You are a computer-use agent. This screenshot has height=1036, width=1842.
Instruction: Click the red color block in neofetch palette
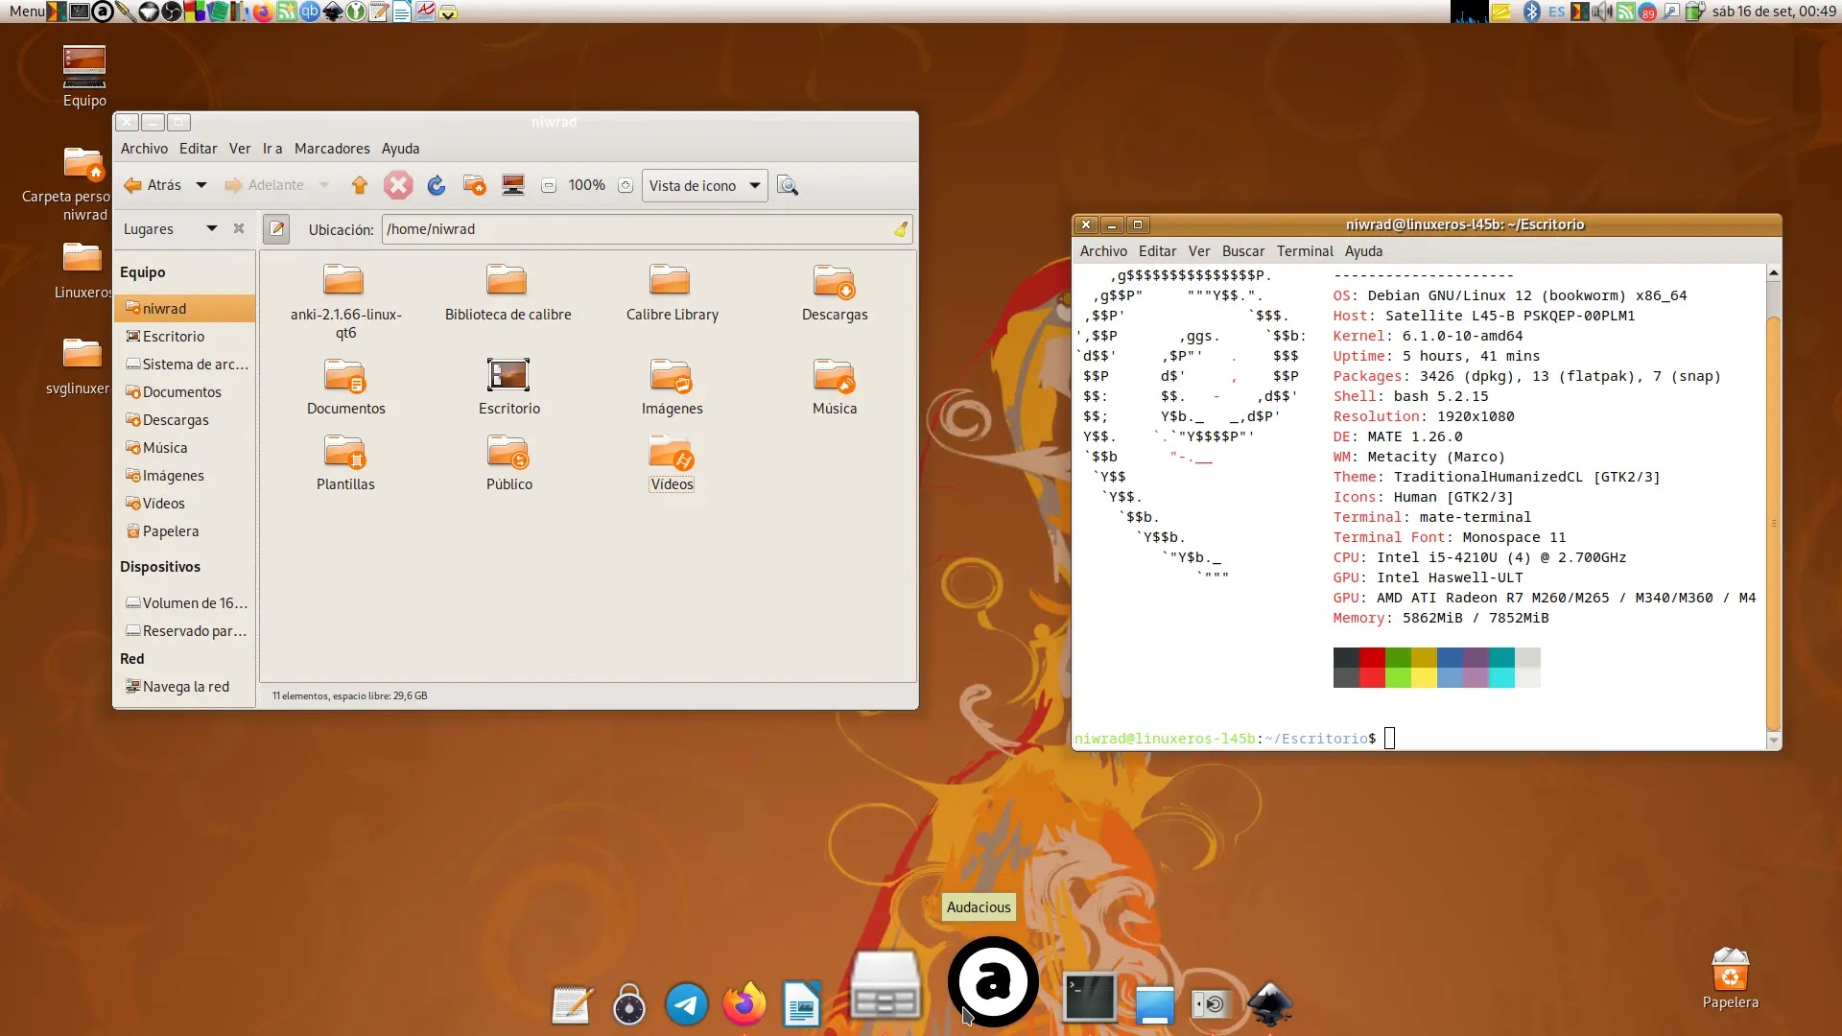click(1372, 668)
